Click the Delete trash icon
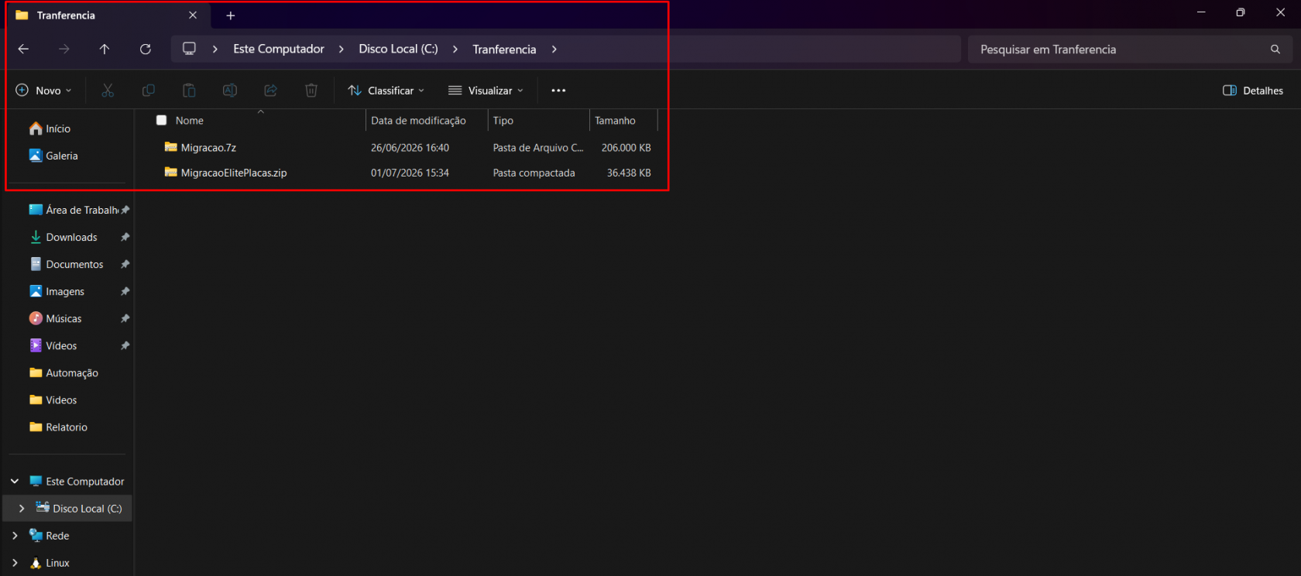 (x=311, y=91)
